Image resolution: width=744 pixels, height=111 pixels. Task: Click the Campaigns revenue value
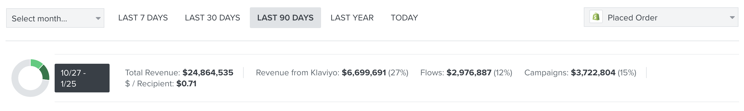tap(593, 73)
